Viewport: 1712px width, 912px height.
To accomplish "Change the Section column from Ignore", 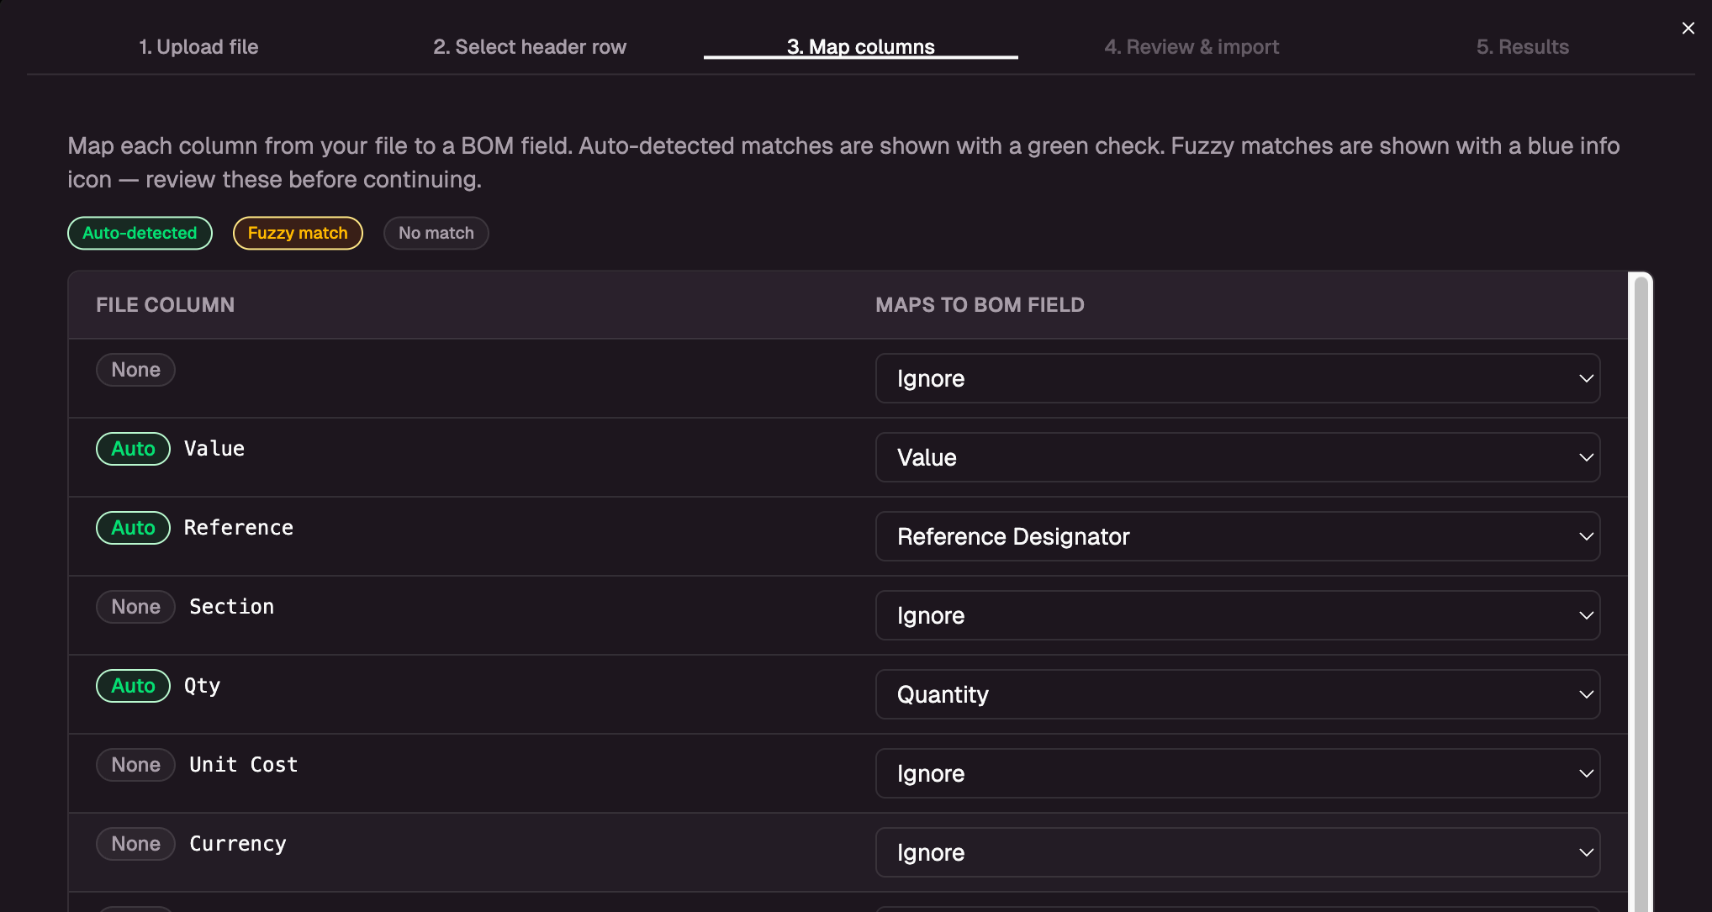I will (x=1238, y=614).
